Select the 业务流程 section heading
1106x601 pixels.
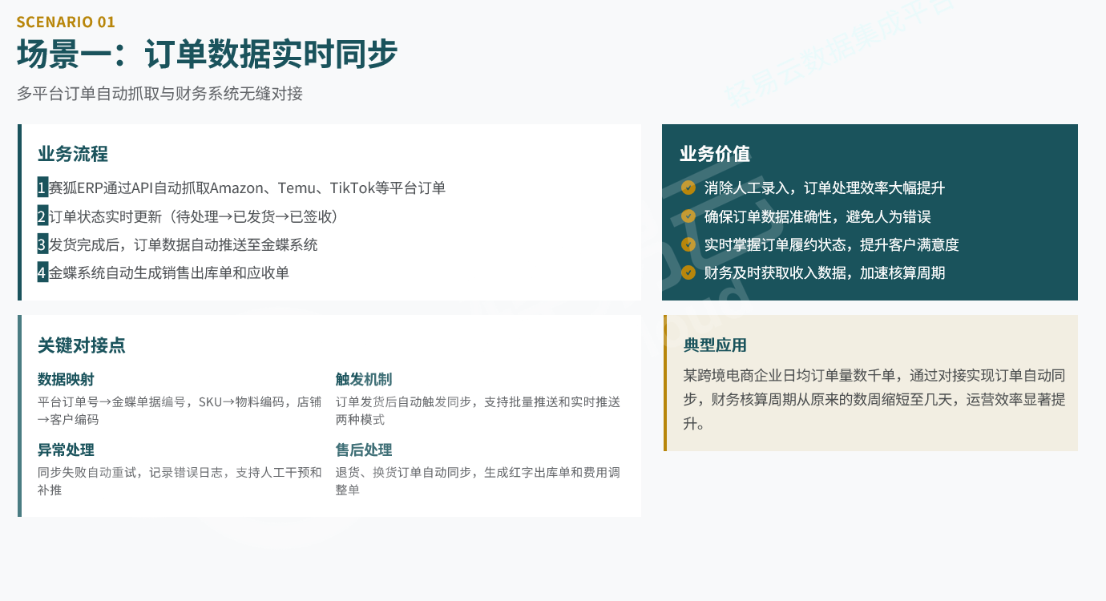click(x=73, y=154)
